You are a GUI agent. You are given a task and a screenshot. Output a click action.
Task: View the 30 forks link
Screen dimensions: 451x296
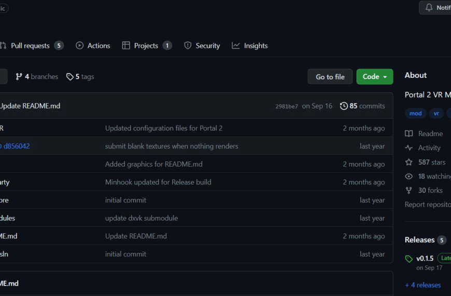point(430,191)
